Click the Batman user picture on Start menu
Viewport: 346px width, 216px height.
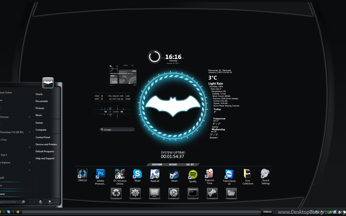click(48, 83)
